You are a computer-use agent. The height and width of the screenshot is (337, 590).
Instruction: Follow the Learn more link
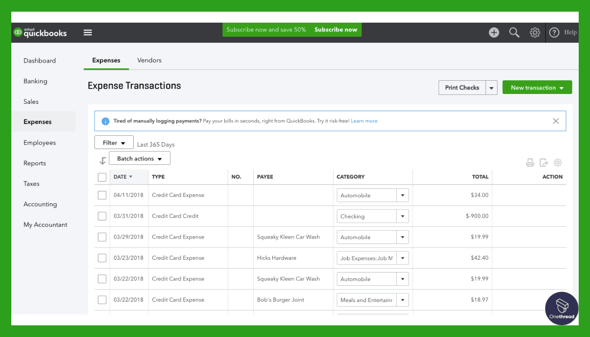click(364, 121)
